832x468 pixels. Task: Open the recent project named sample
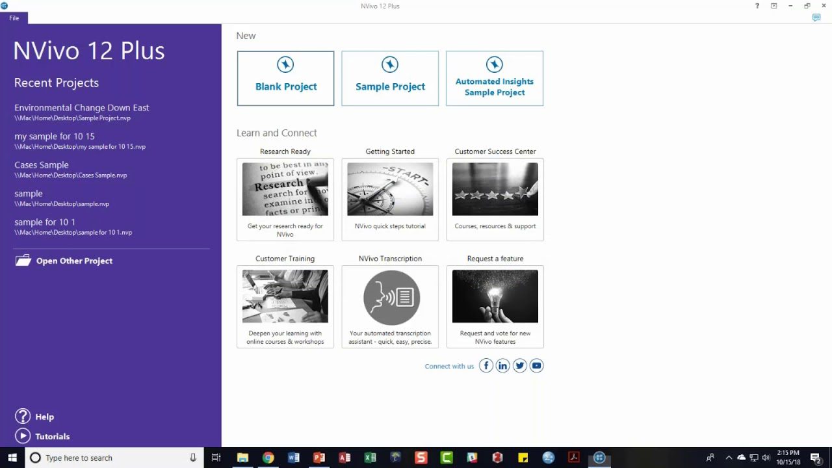coord(62,198)
